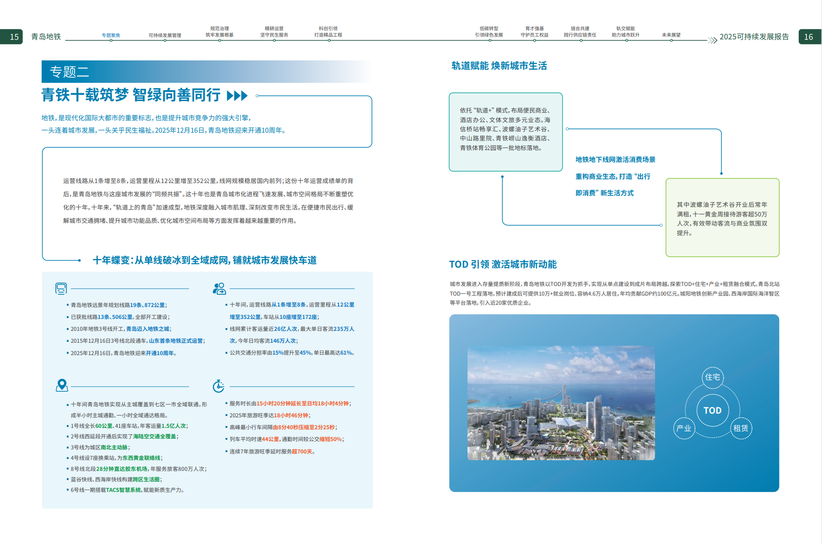
Task: Click the aerial city rendering image
Action: (561, 403)
